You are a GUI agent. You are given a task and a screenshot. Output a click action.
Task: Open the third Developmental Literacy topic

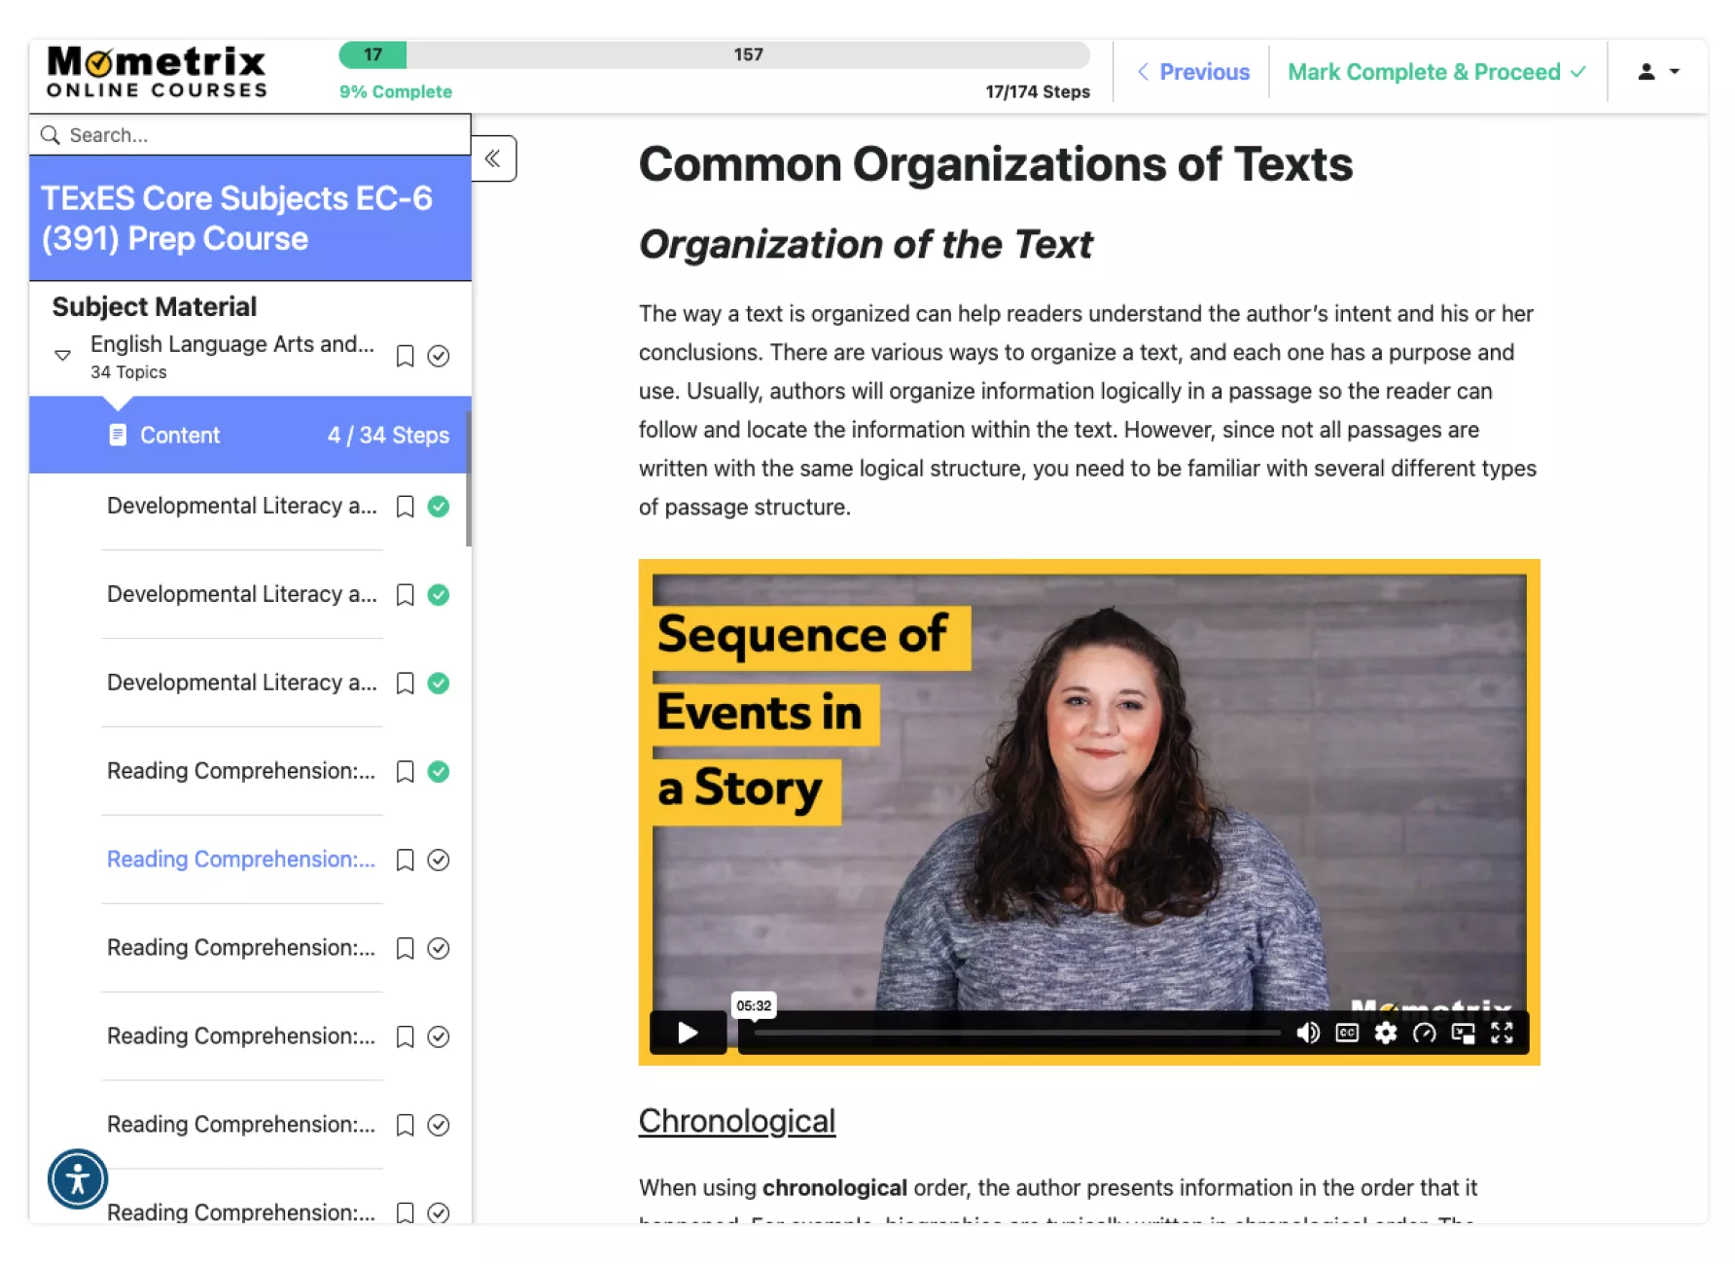[242, 683]
